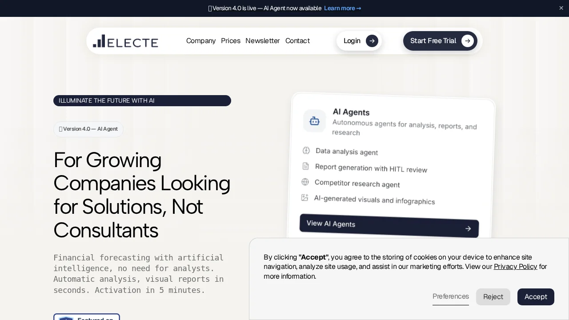The image size is (569, 320).
Task: Accept all cookies
Action: pos(536,297)
